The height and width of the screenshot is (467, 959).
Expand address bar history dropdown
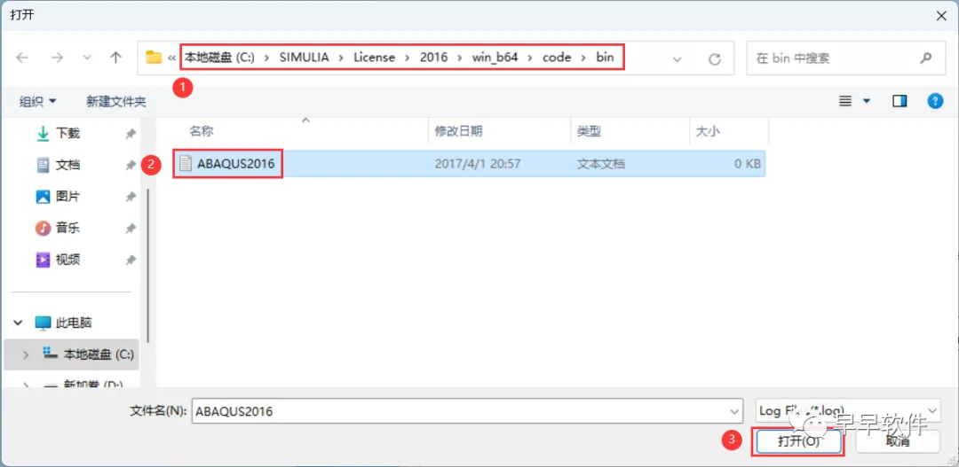[x=677, y=58]
